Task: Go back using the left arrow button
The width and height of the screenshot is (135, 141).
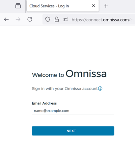Action: [6, 20]
